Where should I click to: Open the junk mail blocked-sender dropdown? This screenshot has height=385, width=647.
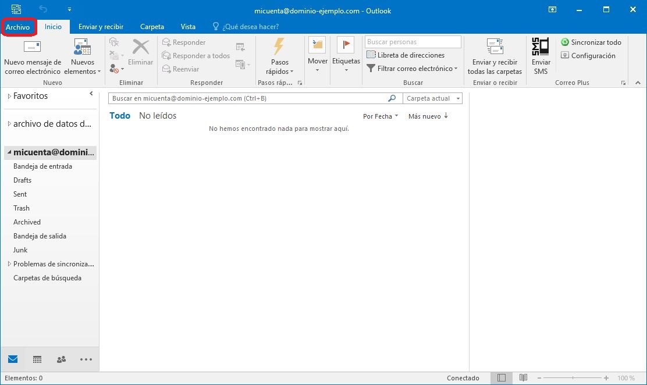[x=116, y=69]
